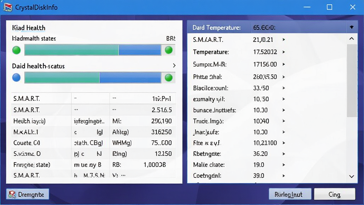Viewport: 364px width, 205px height.
Task: Click the WHMg) cell
Action: pos(122,143)
